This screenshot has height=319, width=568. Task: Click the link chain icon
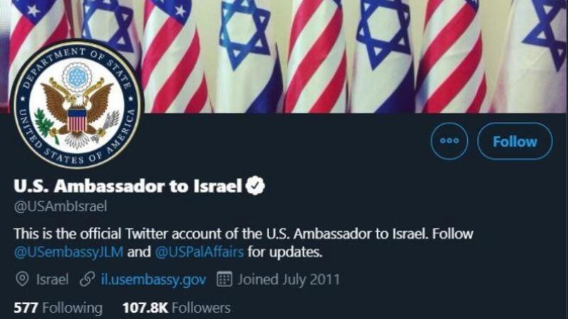pyautogui.click(x=87, y=279)
